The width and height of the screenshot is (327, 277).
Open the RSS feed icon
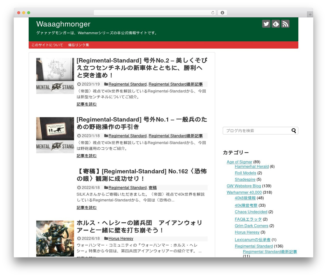(x=285, y=24)
